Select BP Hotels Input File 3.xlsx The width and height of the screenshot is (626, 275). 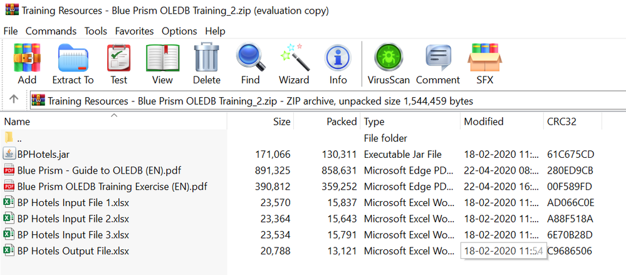tap(73, 234)
